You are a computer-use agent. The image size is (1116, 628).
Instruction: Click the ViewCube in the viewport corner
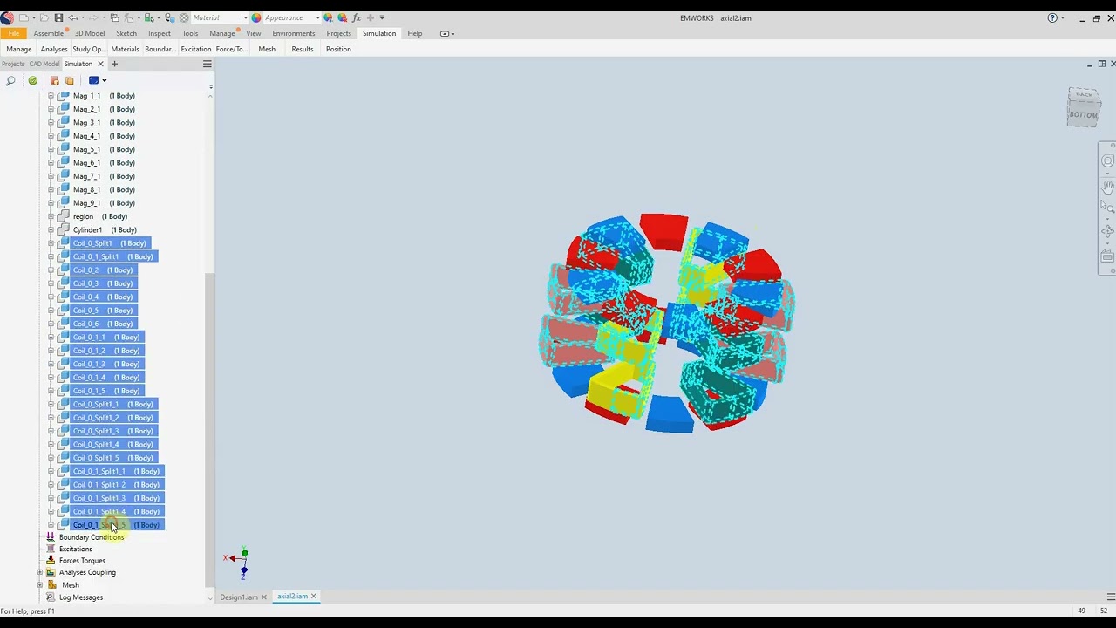[x=1084, y=106]
